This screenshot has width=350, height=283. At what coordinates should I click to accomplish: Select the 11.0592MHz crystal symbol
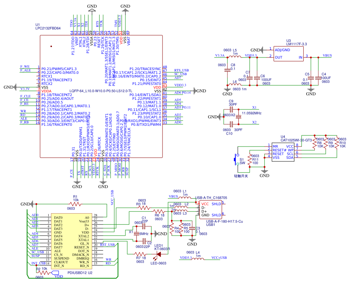click(238, 117)
